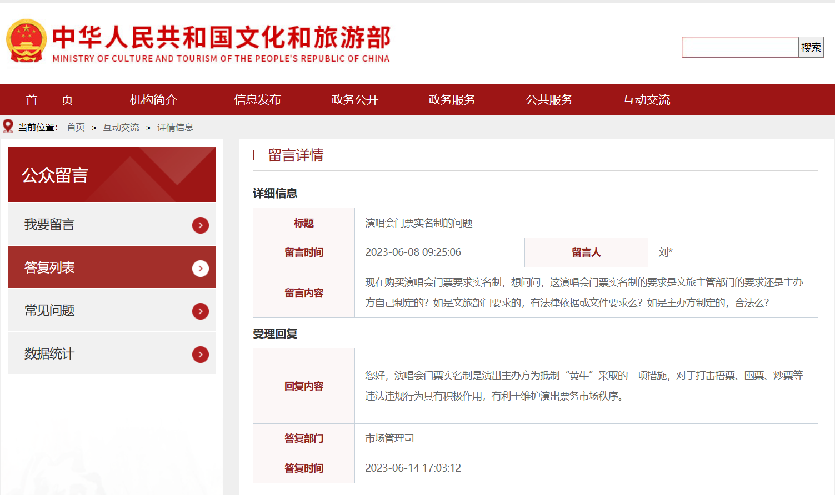The width and height of the screenshot is (835, 495).
Task: Open the 互动交流 menu item
Action: click(647, 100)
